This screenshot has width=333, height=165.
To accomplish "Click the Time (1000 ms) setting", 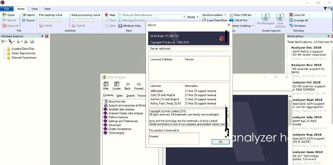I will tap(240, 15).
